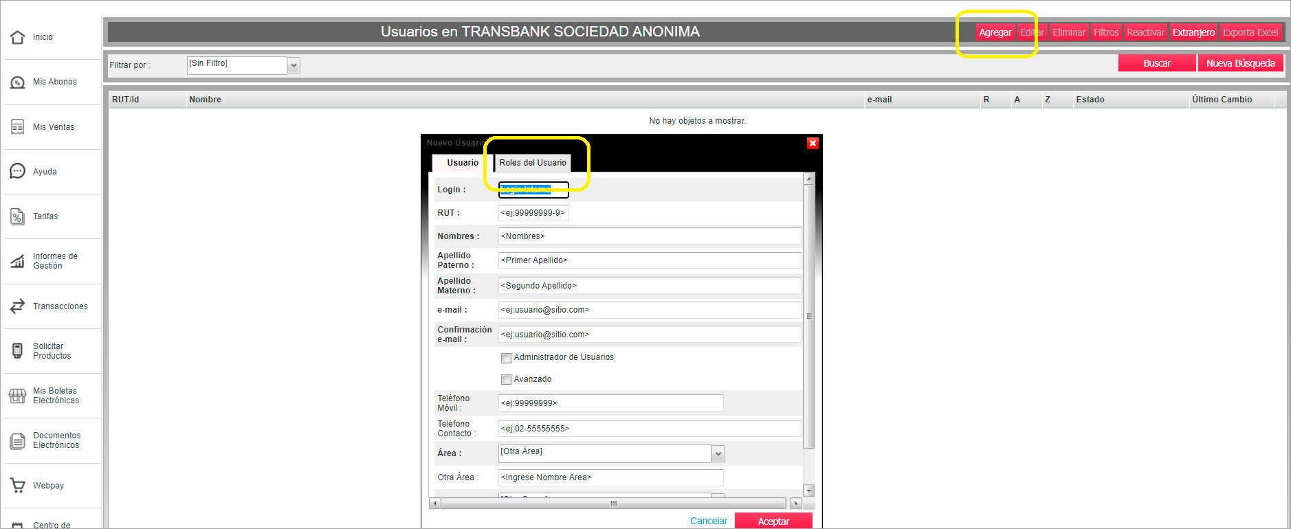The height and width of the screenshot is (529, 1291).
Task: Focus the Teléfono Contacto input field
Action: point(650,429)
